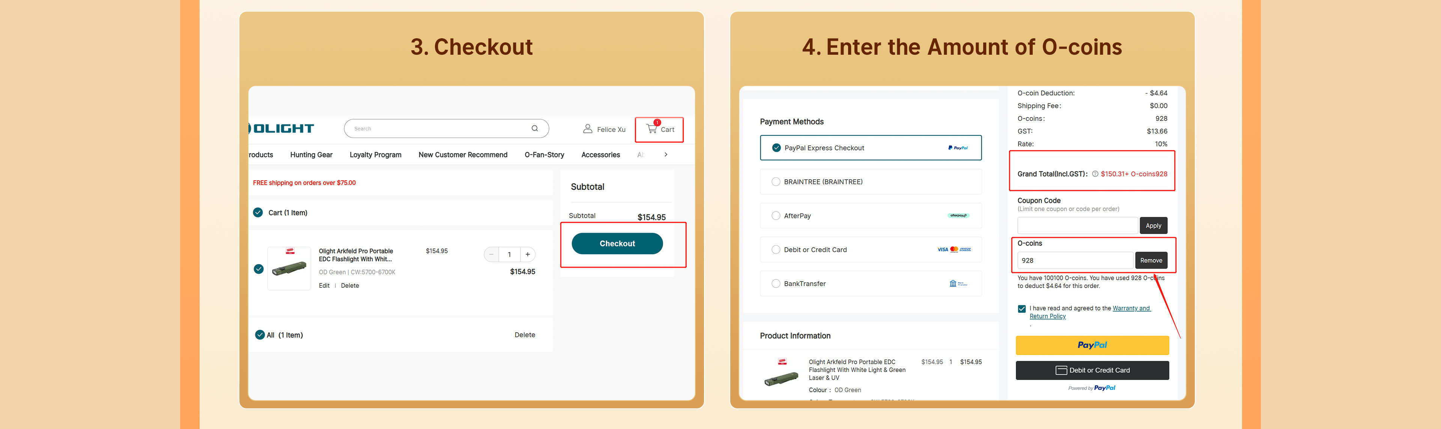
Task: Expand the navigation menu right chevron
Action: coord(666,154)
